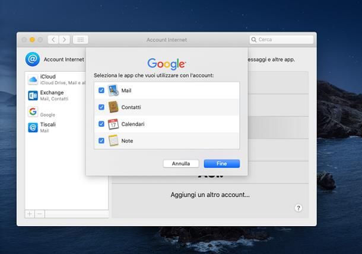This screenshot has height=254, width=362.
Task: Select the Exchange text label
Action: click(x=52, y=92)
